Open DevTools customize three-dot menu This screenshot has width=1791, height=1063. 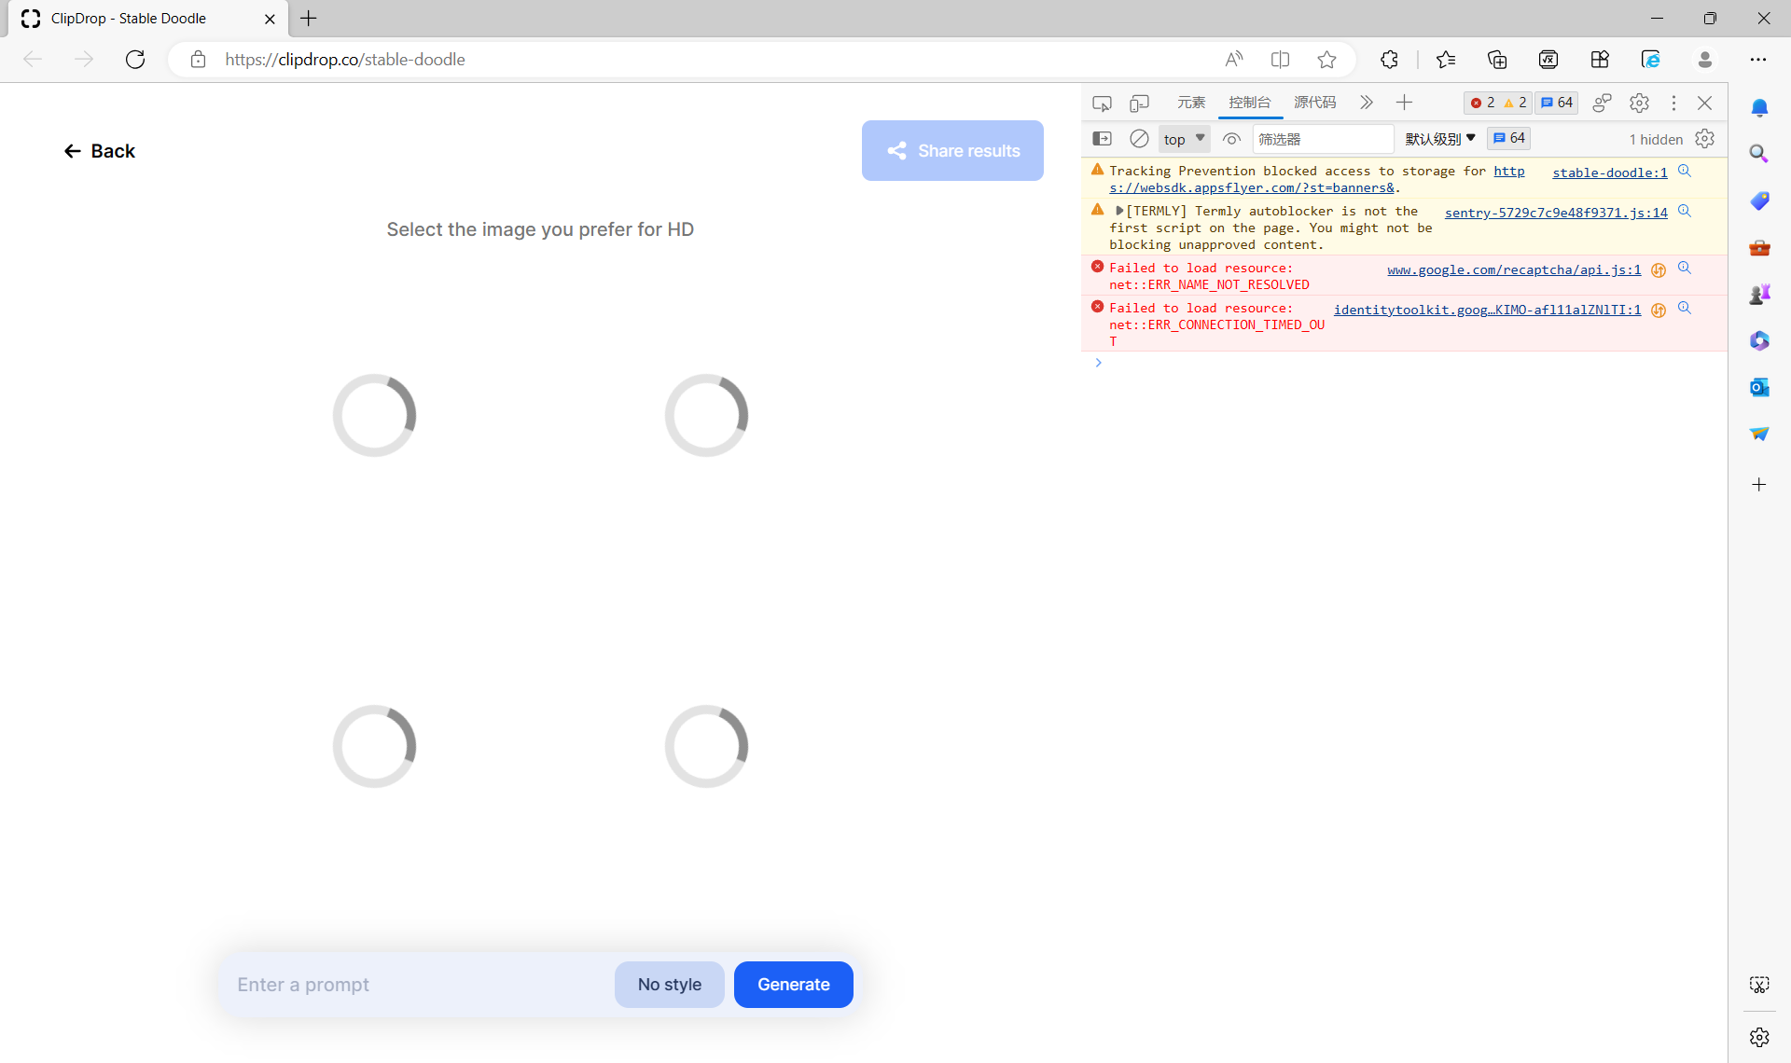1673,103
